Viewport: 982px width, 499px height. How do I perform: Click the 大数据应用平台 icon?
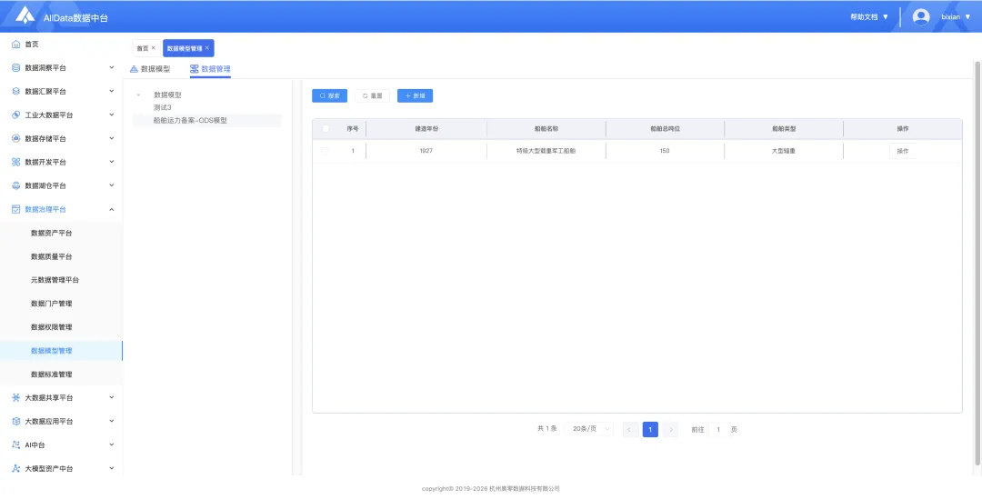tap(16, 422)
